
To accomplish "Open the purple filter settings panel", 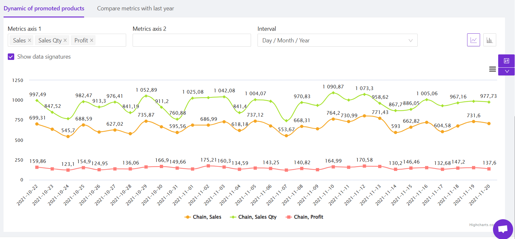I will click(x=506, y=61).
